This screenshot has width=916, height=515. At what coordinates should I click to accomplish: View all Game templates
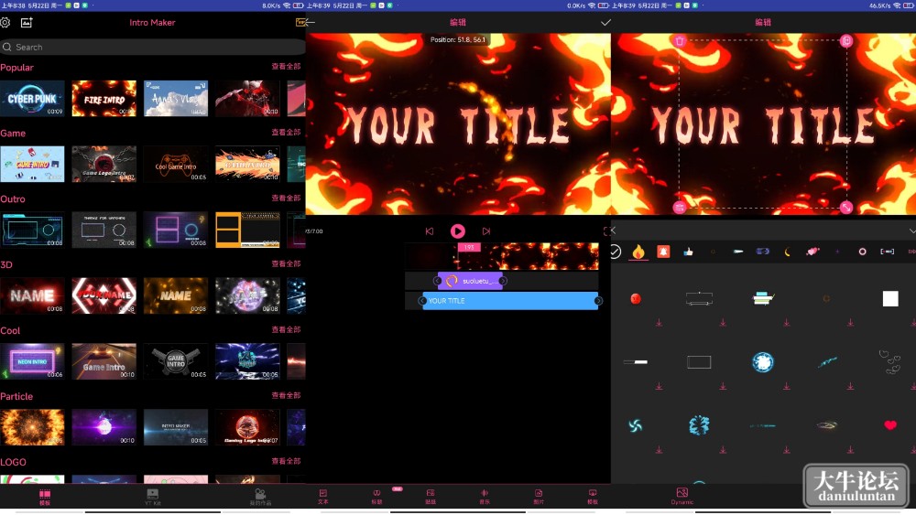pyautogui.click(x=286, y=133)
